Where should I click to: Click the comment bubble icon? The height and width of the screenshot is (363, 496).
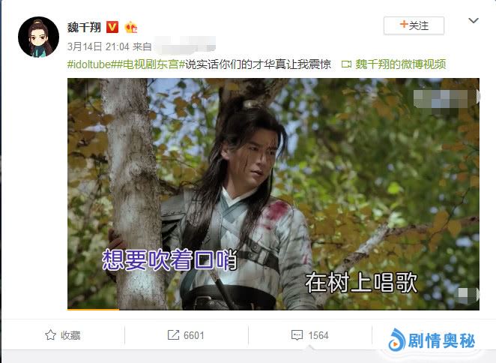click(297, 335)
